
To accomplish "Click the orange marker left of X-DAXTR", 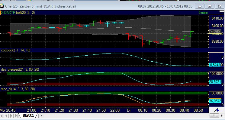I will pyautogui.click(x=1, y=13).
